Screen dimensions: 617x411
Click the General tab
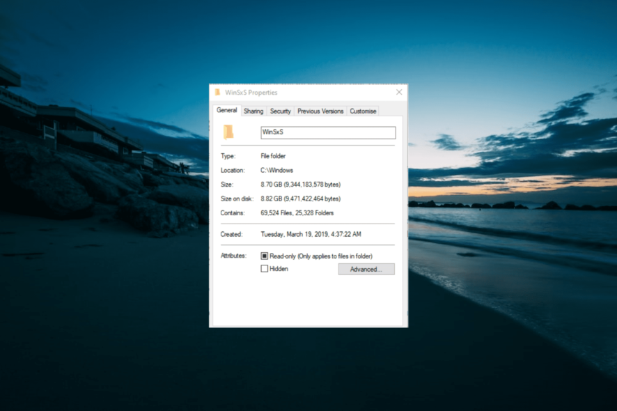click(226, 110)
